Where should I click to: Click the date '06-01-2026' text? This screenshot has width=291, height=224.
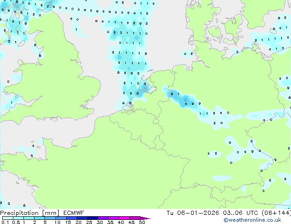(198, 213)
